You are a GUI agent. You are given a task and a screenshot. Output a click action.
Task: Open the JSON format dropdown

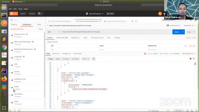[86, 59]
